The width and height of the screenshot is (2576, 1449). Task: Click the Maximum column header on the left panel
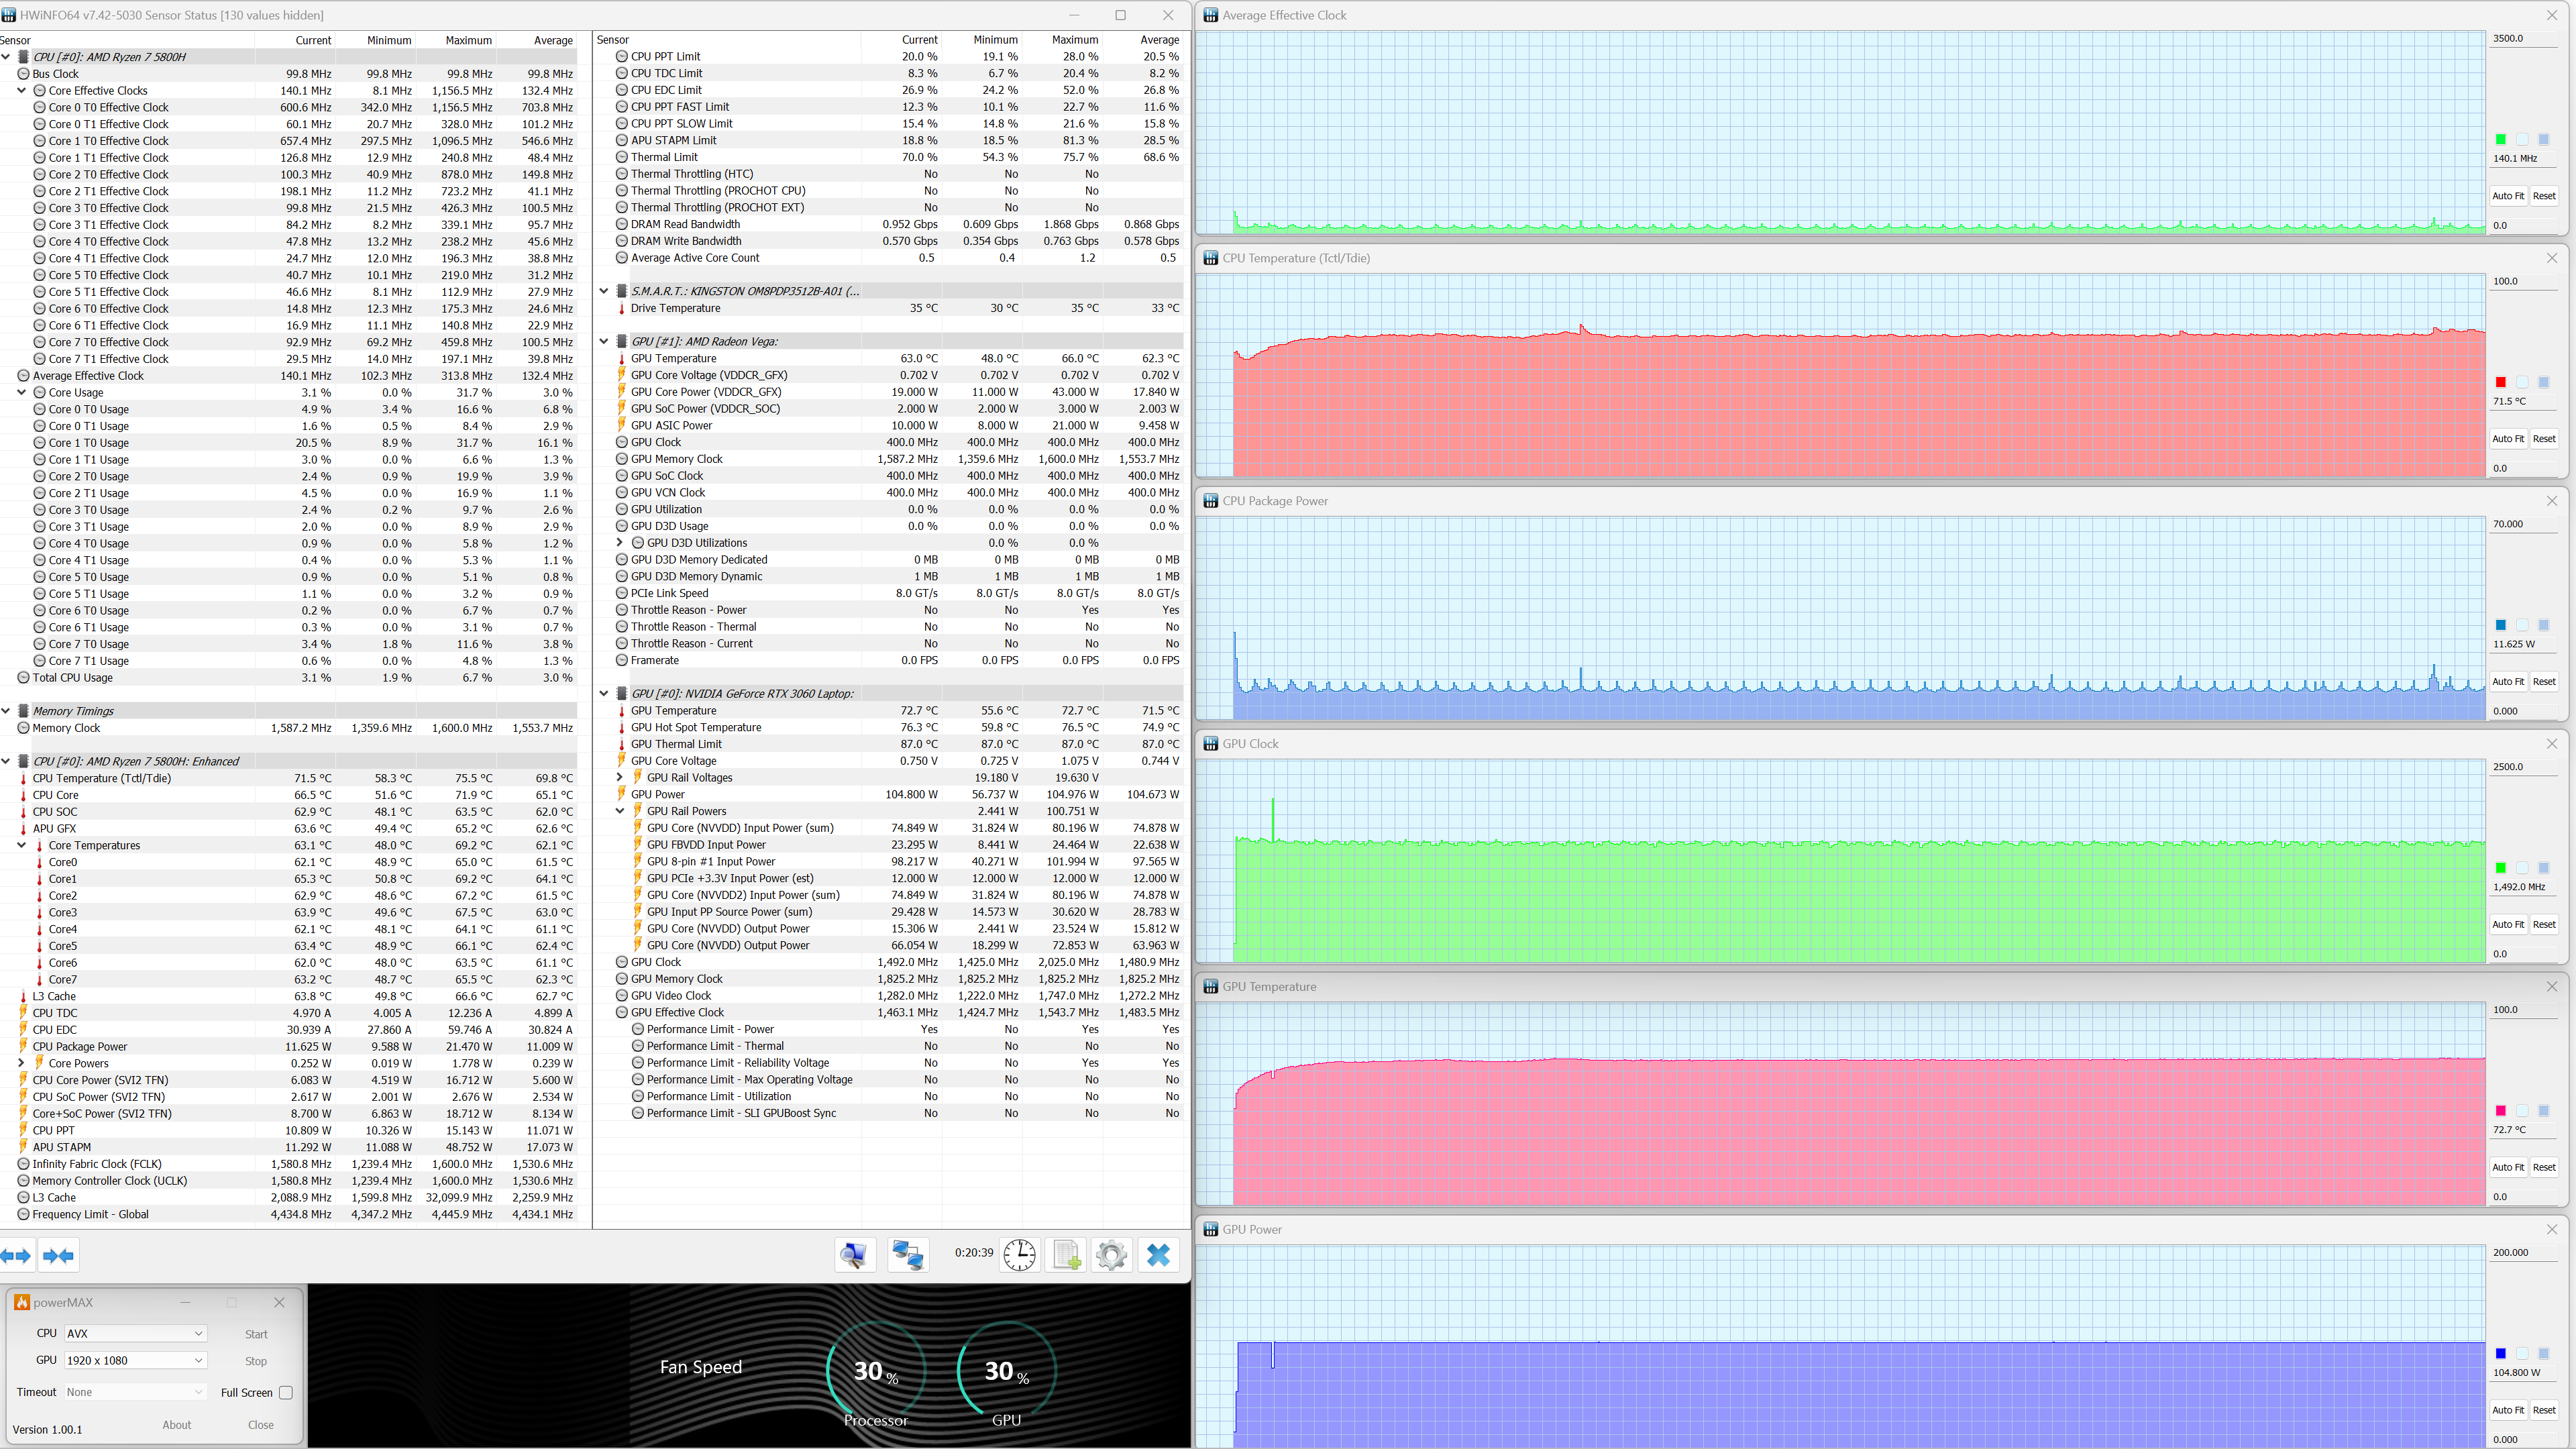point(468,40)
